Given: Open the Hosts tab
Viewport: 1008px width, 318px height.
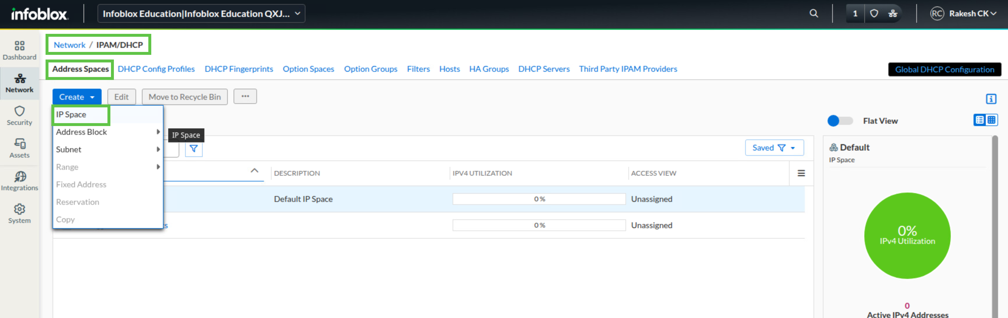Looking at the screenshot, I should click(x=449, y=69).
